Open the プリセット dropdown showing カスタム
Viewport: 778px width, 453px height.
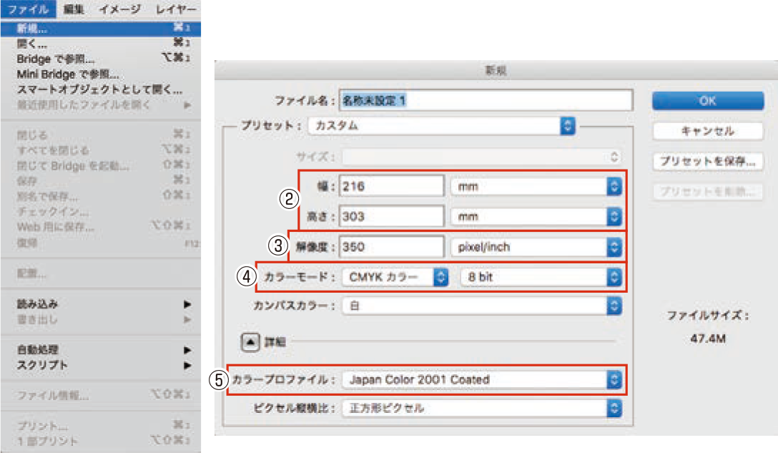pos(442,126)
